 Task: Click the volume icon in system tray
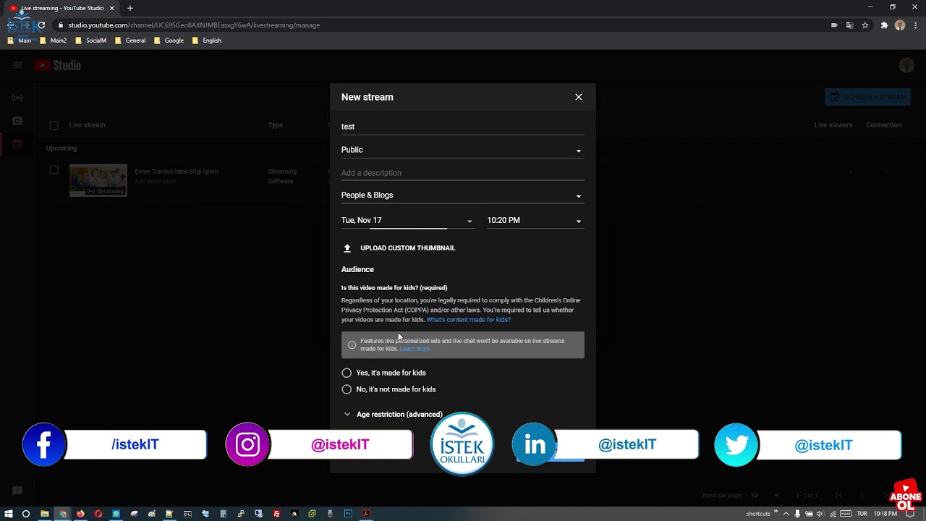coord(820,514)
